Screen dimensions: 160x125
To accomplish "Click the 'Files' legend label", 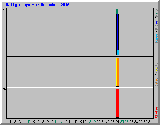I will [x=156, y=25].
